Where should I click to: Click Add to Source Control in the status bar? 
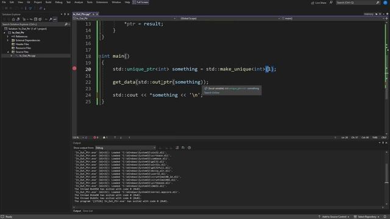tap(333, 217)
